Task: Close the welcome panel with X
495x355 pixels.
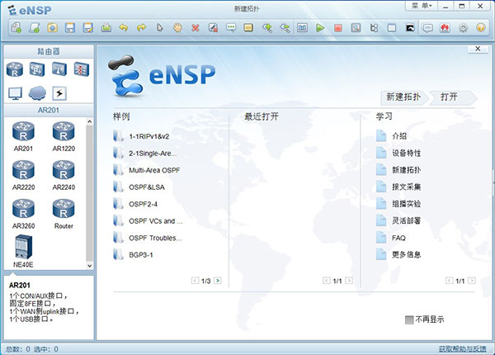Action: pyautogui.click(x=477, y=49)
